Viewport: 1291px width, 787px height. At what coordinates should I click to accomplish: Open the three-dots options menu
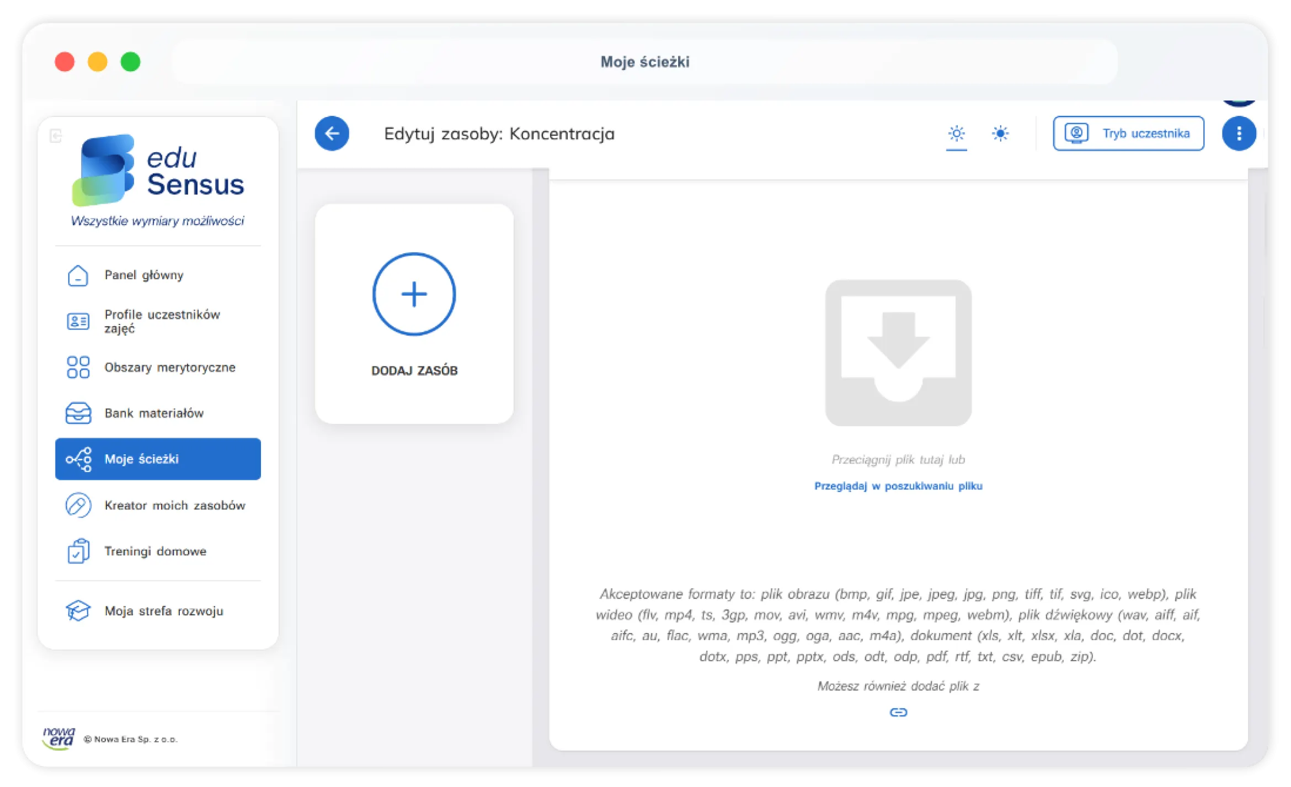point(1239,133)
